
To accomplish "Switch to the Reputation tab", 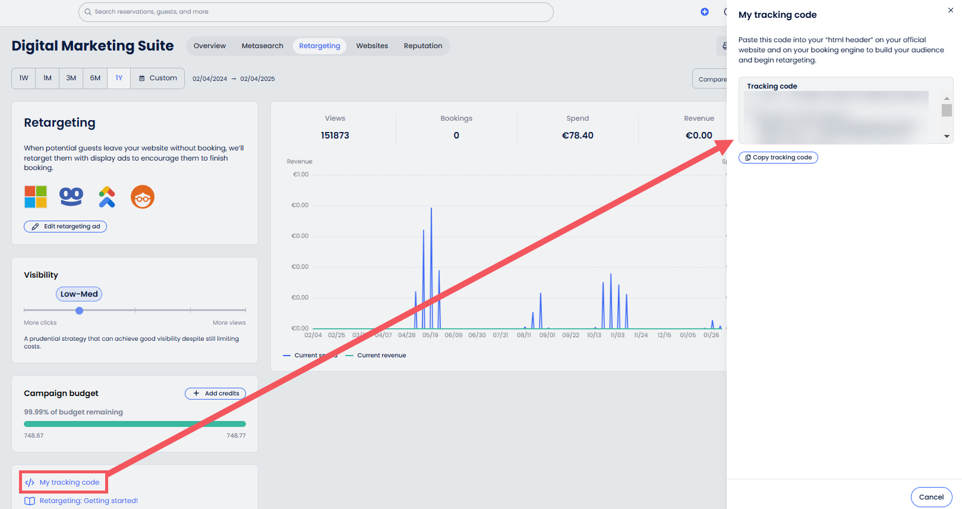I will tap(423, 46).
